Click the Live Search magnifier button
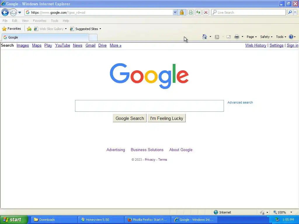Screen dimensions: 299x224 [290, 12]
